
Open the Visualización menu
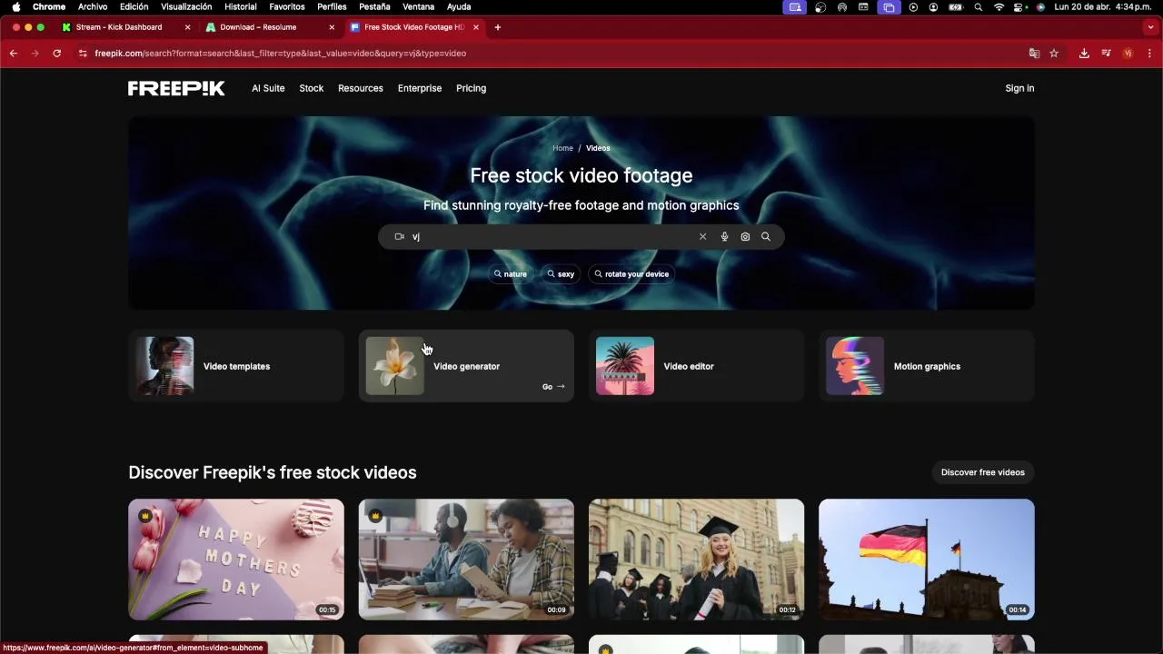[x=186, y=6]
